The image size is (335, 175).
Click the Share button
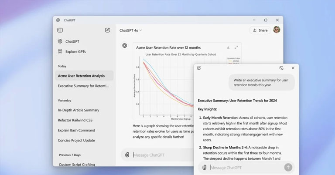click(260, 30)
